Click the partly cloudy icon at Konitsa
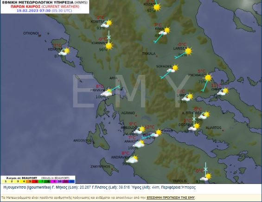The height and width of the screenshot is (202, 262). click(x=107, y=24)
